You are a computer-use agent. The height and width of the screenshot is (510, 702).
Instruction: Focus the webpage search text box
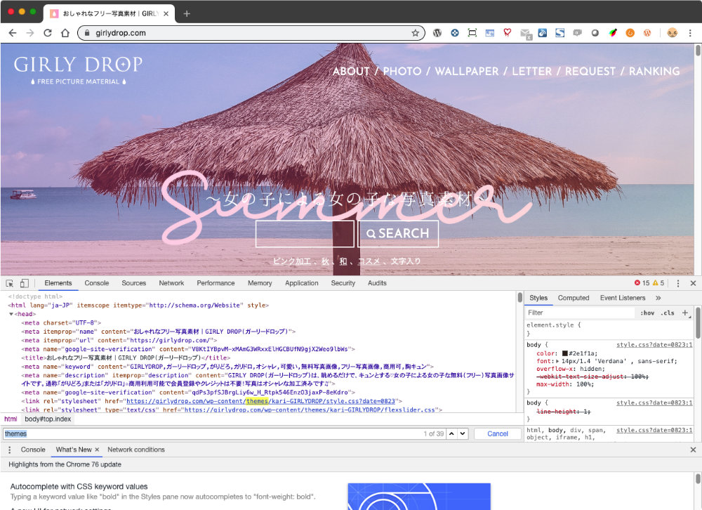[305, 233]
